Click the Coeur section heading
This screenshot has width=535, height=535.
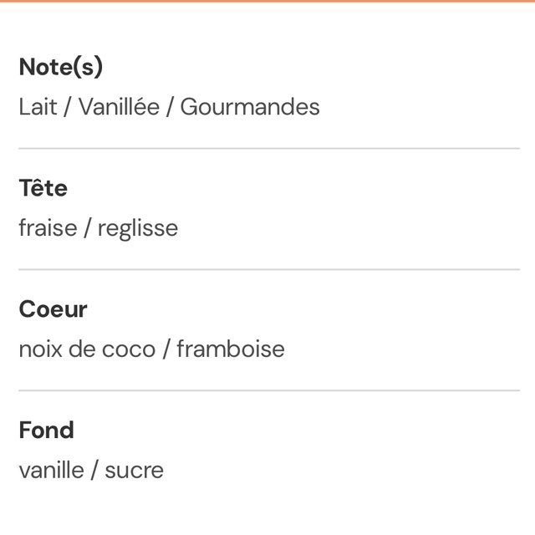click(x=53, y=309)
